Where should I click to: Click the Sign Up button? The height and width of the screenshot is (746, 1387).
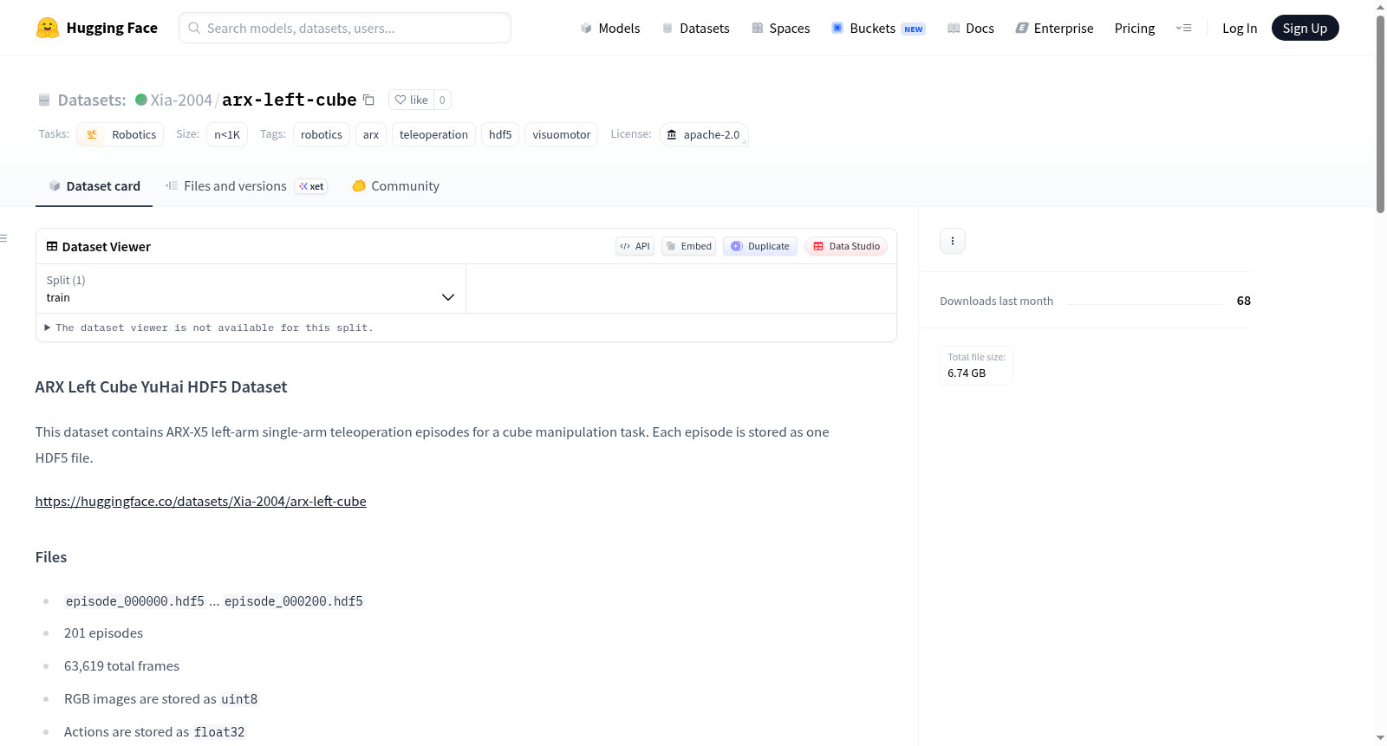point(1305,28)
